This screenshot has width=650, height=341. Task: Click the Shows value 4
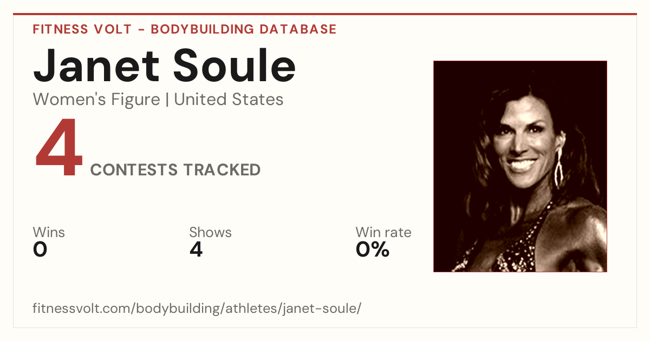tap(196, 250)
